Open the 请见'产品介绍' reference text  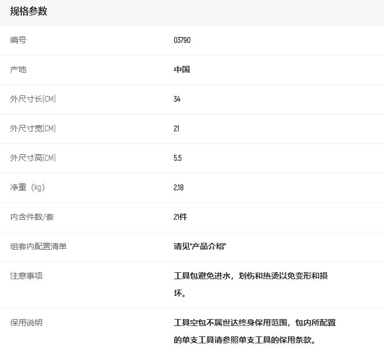[200, 247]
